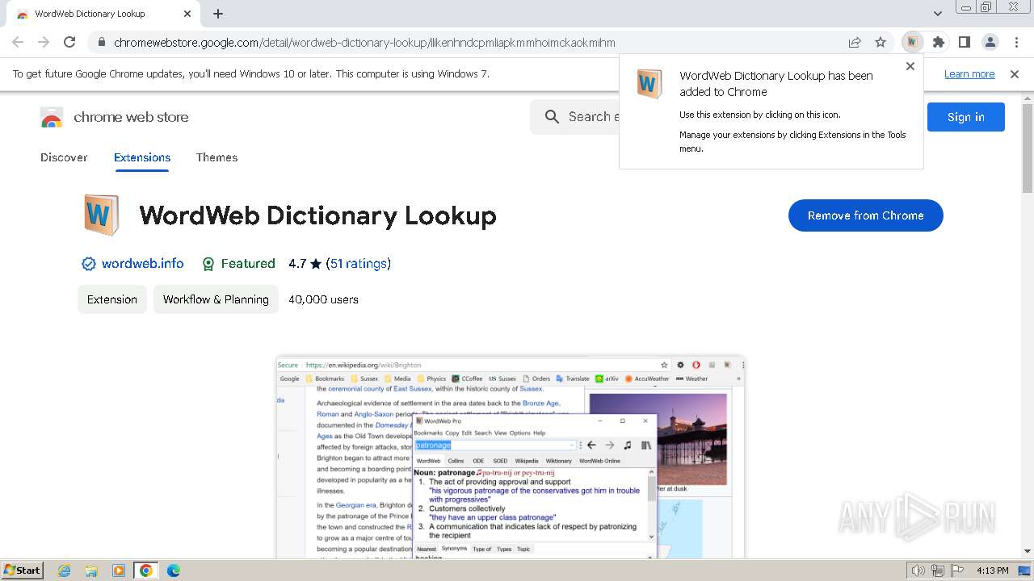Open the wordweb.info publisher link
The width and height of the screenshot is (1034, 581).
[142, 264]
